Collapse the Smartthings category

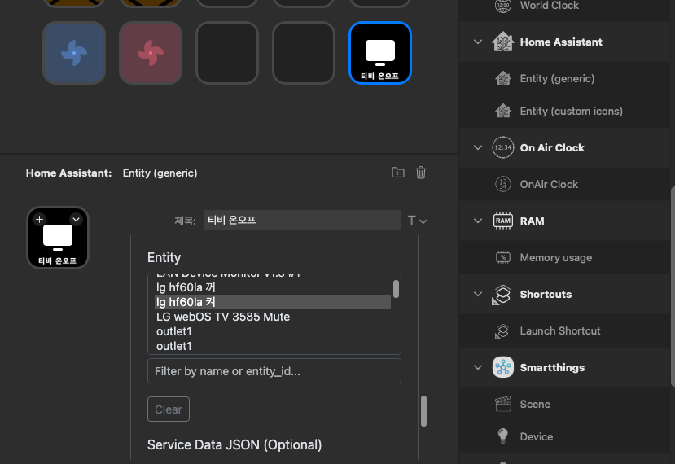click(478, 368)
